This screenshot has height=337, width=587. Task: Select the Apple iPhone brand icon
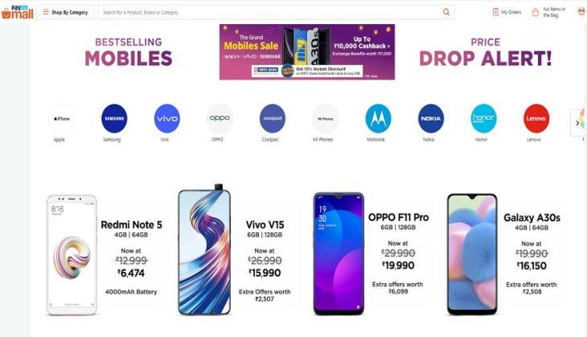coord(62,118)
